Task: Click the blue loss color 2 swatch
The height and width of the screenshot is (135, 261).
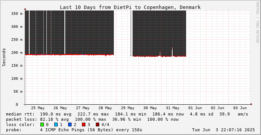Action: pos(70,124)
